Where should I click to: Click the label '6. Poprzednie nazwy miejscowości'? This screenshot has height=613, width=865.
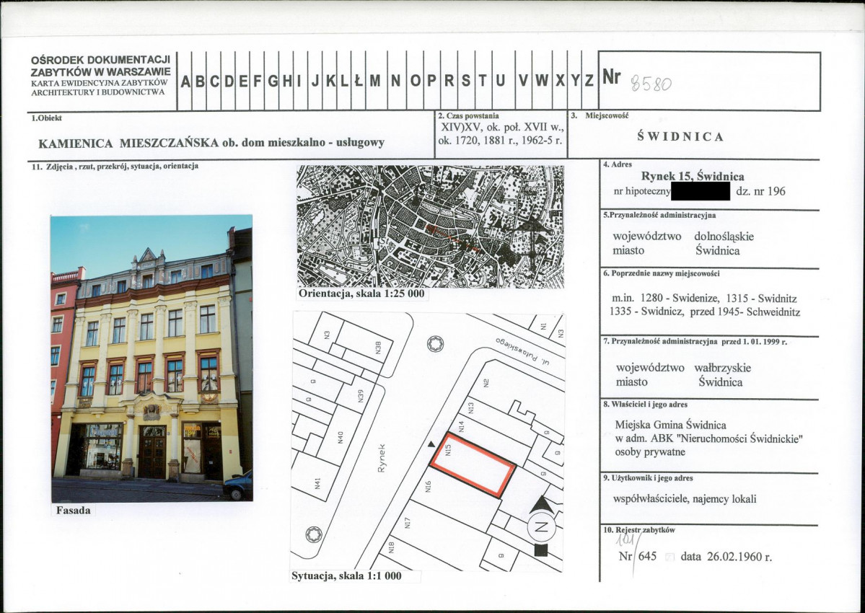click(x=662, y=273)
